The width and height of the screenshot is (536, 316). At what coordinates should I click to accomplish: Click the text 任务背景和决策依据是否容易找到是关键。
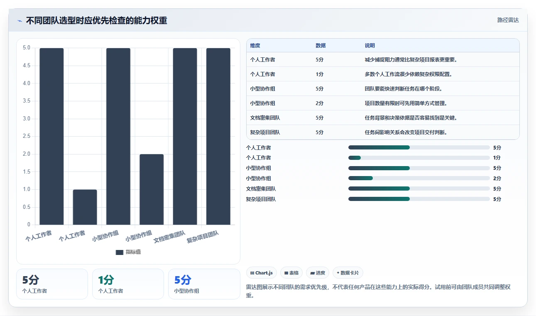pos(411,118)
